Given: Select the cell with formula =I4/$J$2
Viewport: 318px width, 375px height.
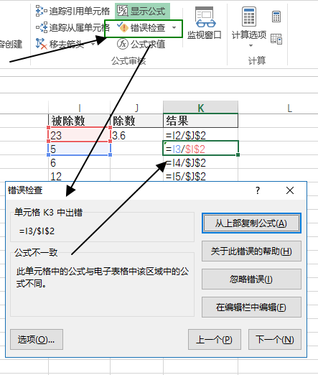Looking at the screenshot, I should click(201, 162).
